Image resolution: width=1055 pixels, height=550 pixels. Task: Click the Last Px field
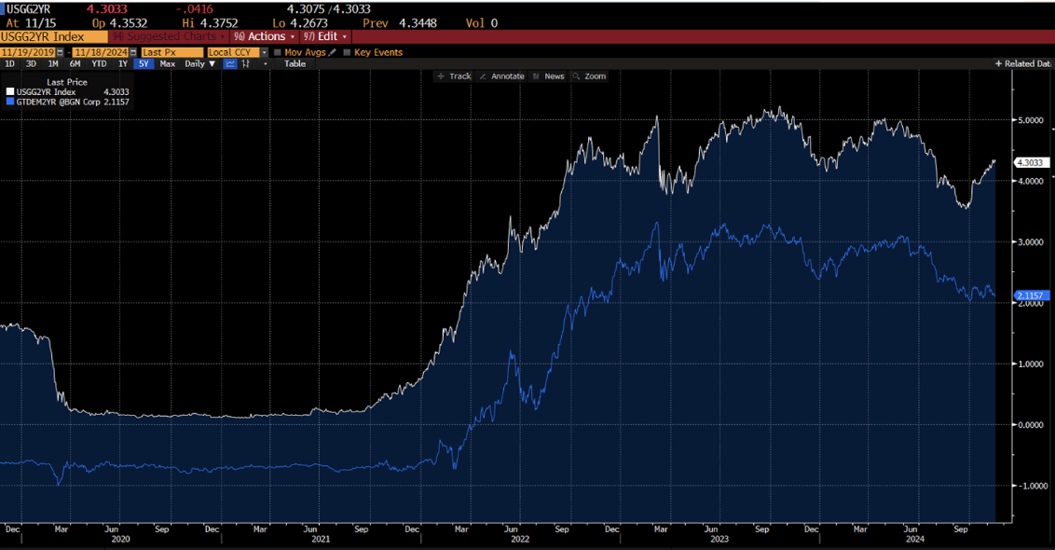coord(172,52)
